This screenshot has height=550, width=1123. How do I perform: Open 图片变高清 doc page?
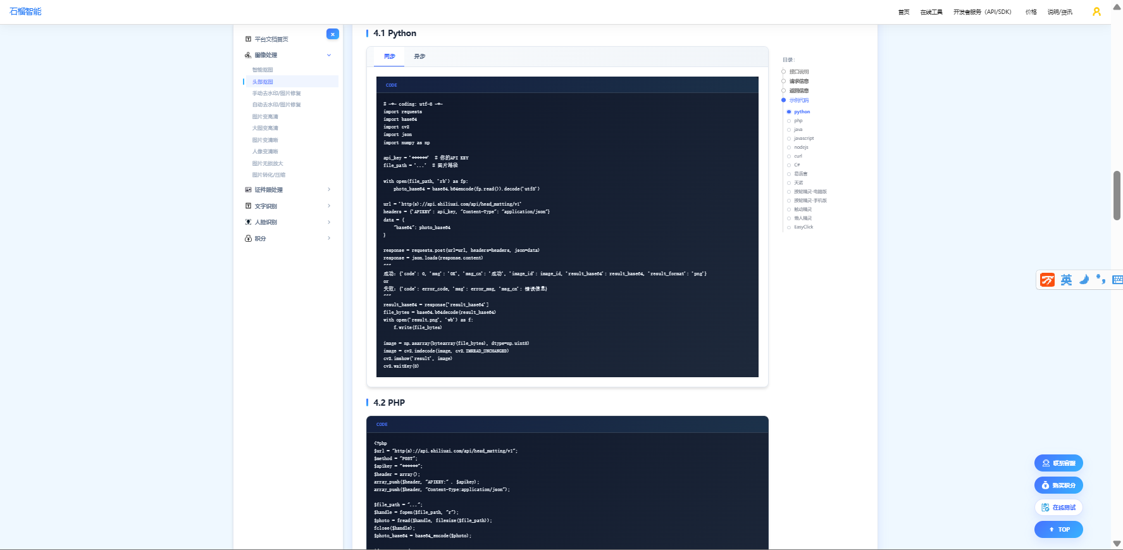pos(265,116)
